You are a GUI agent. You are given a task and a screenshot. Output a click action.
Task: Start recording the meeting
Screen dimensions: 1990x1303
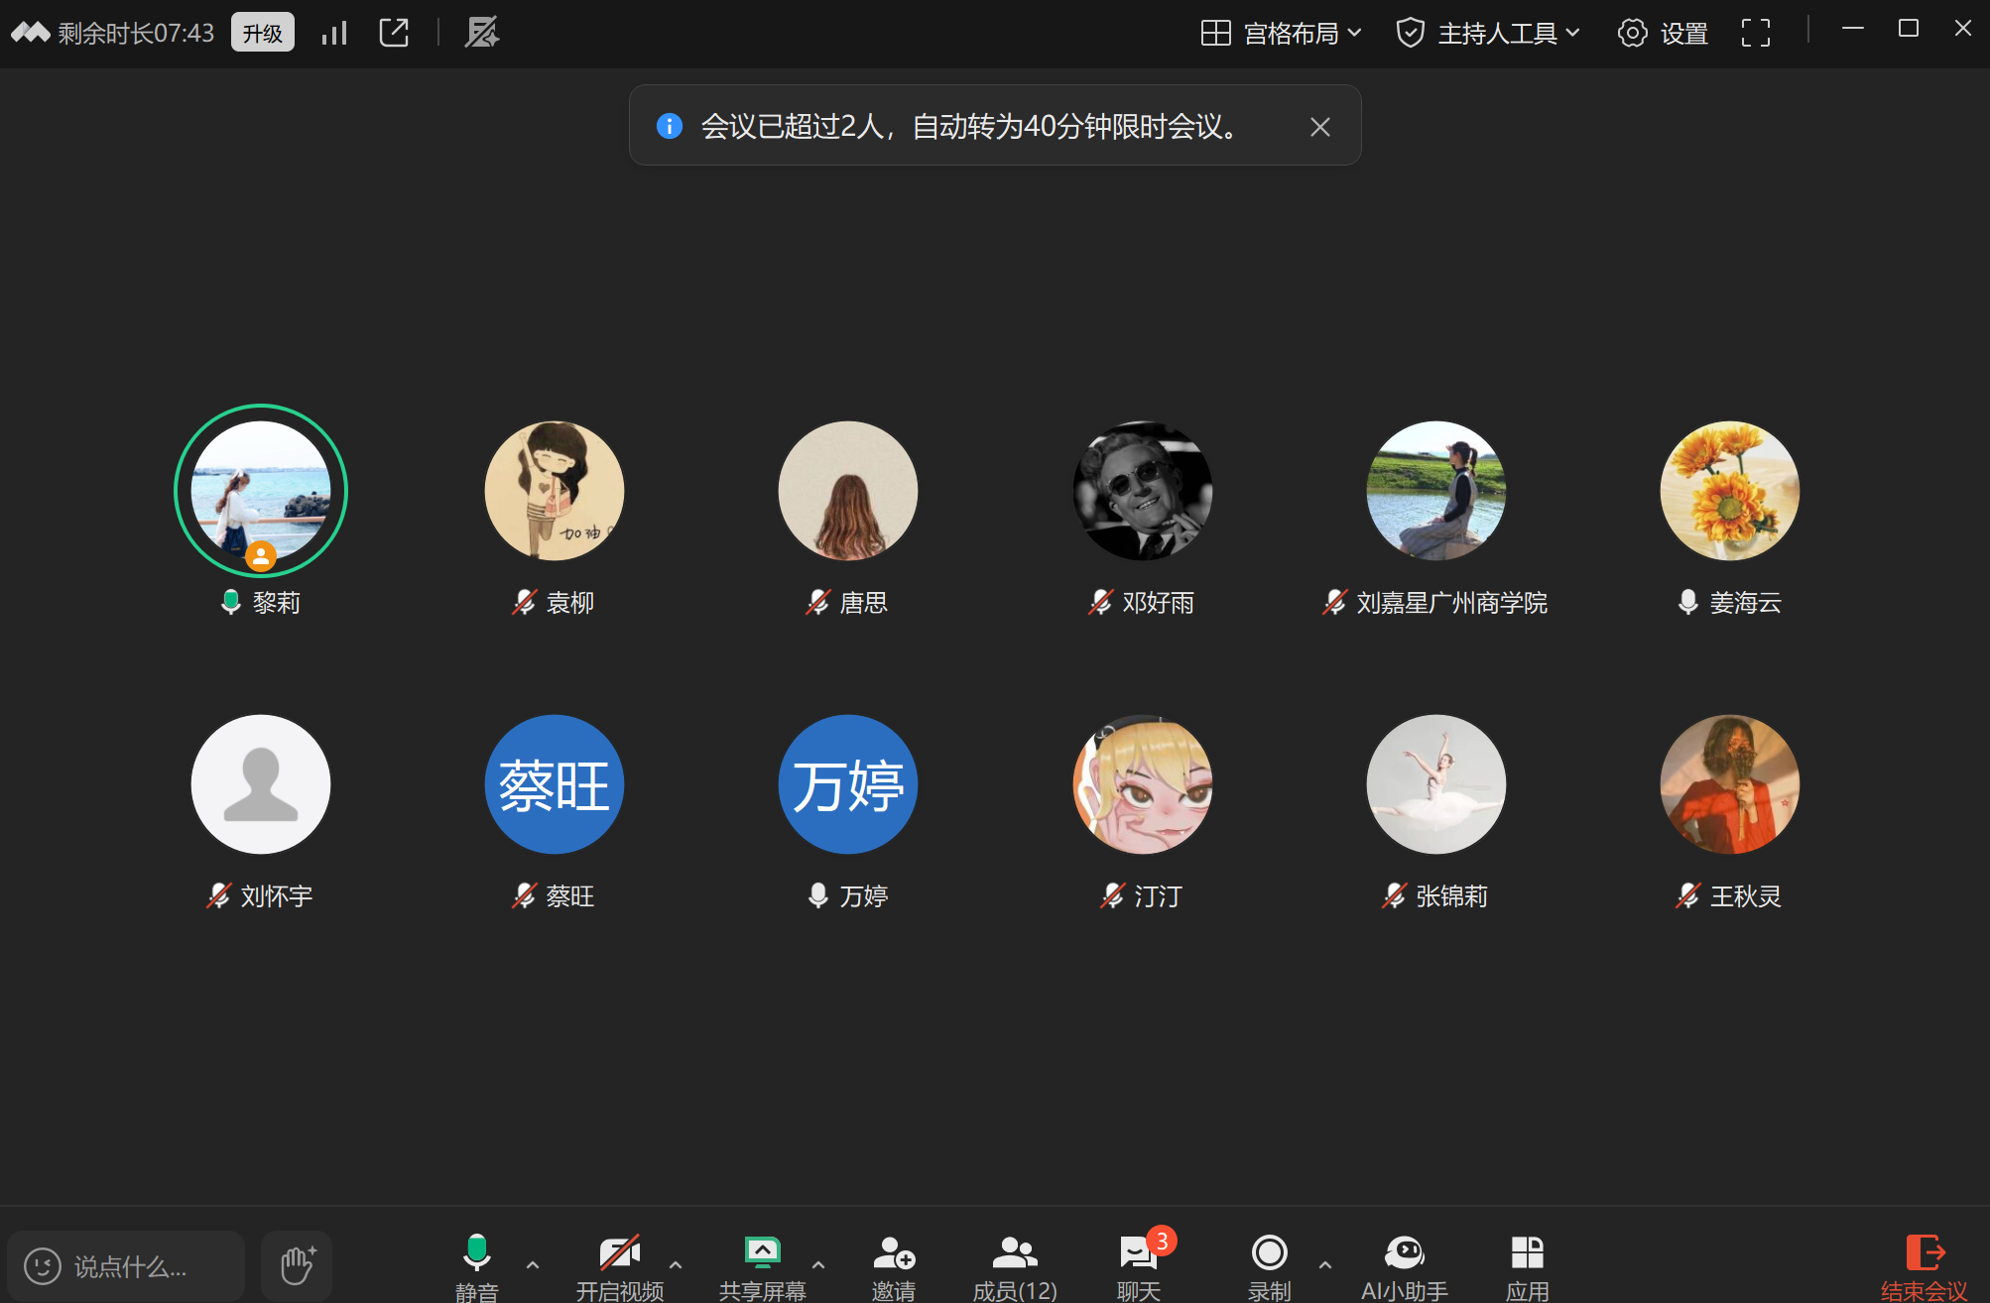tap(1270, 1259)
